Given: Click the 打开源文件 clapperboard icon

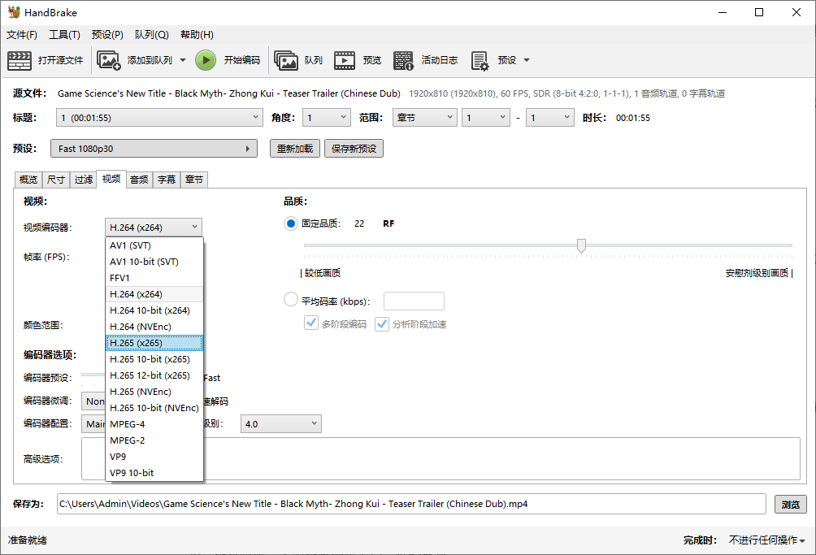Looking at the screenshot, I should pos(20,60).
